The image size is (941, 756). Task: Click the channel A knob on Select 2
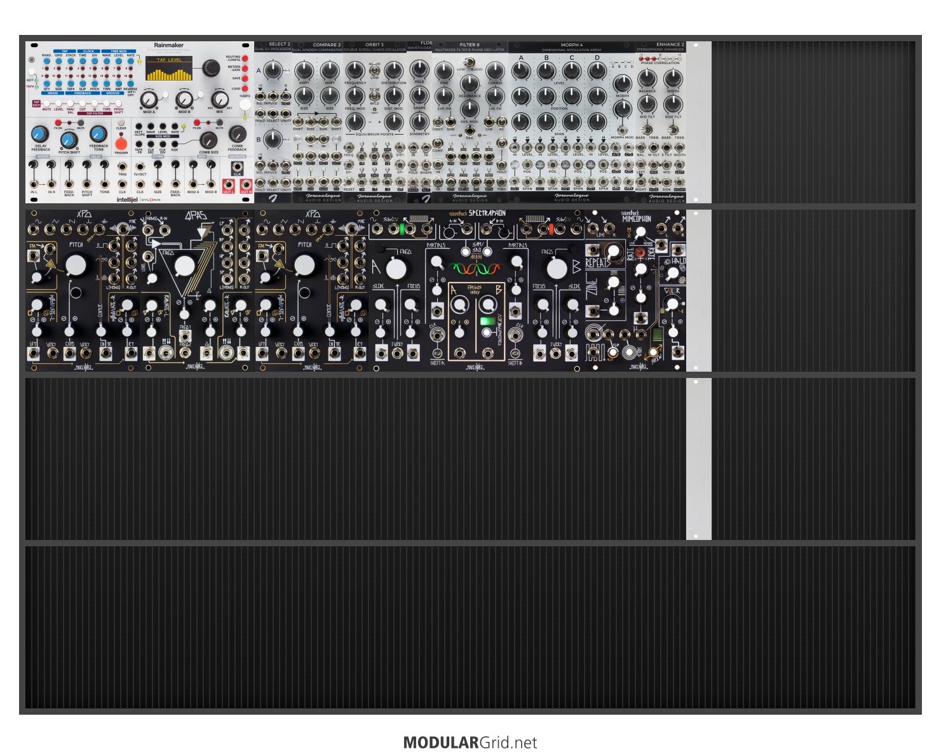tap(273, 69)
